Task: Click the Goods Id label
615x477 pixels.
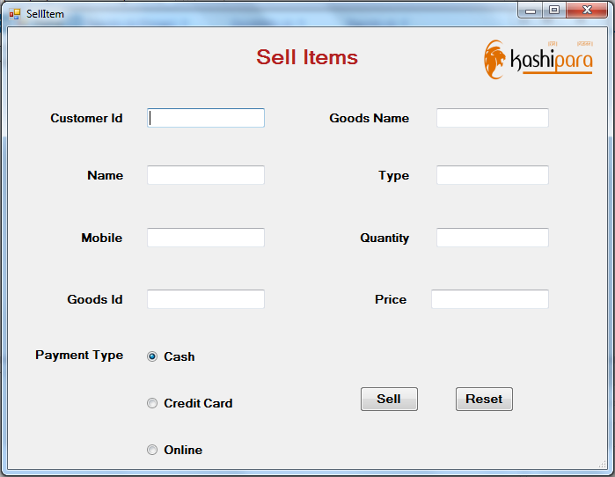Action: coord(95,299)
